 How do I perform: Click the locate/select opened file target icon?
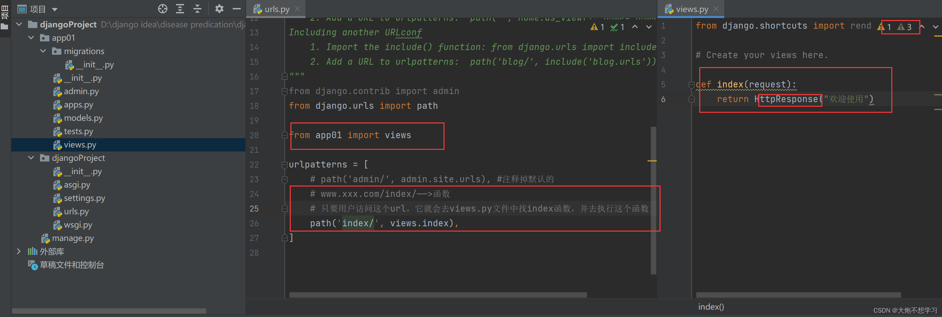click(x=163, y=9)
